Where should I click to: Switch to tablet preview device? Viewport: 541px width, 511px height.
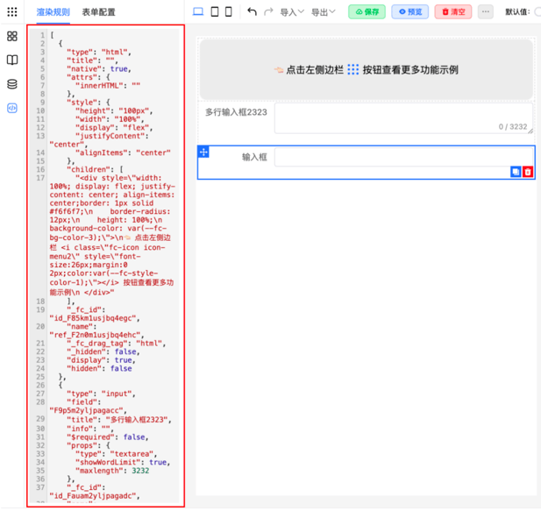pos(214,12)
